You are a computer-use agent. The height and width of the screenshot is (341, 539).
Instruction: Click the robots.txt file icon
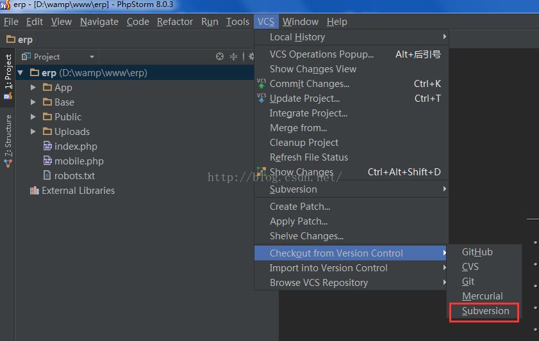(x=47, y=176)
